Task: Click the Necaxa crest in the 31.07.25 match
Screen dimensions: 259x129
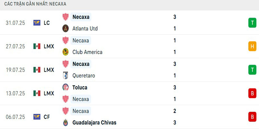Action: coord(65,17)
